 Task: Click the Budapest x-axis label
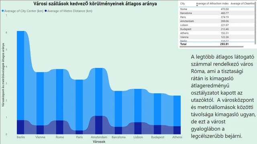(x=157, y=137)
